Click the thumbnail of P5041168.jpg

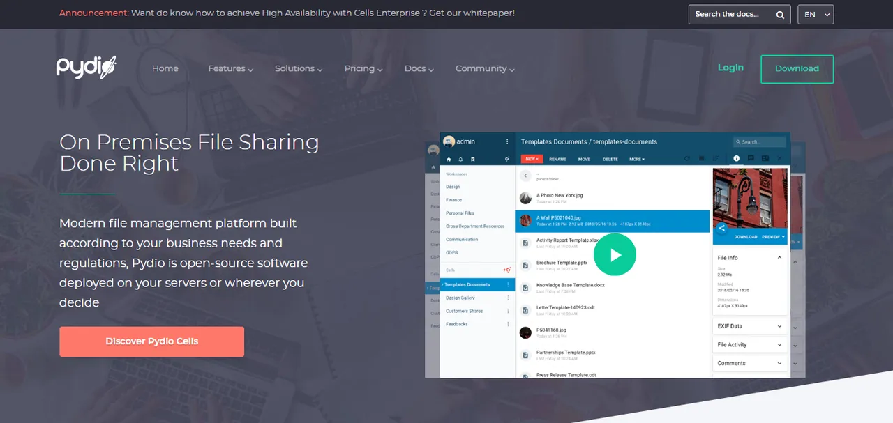525,332
